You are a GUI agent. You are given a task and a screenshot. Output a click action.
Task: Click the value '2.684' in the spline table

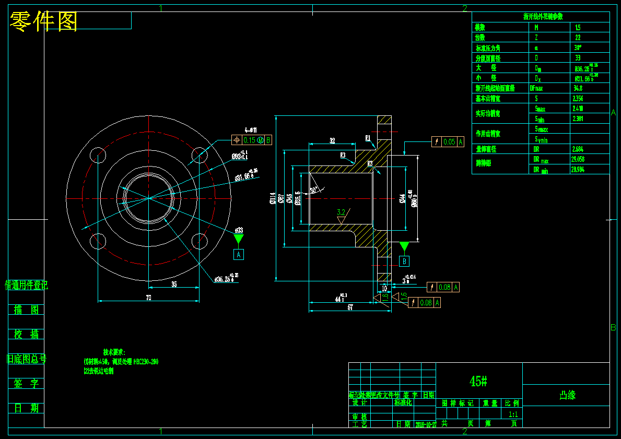tap(578, 149)
